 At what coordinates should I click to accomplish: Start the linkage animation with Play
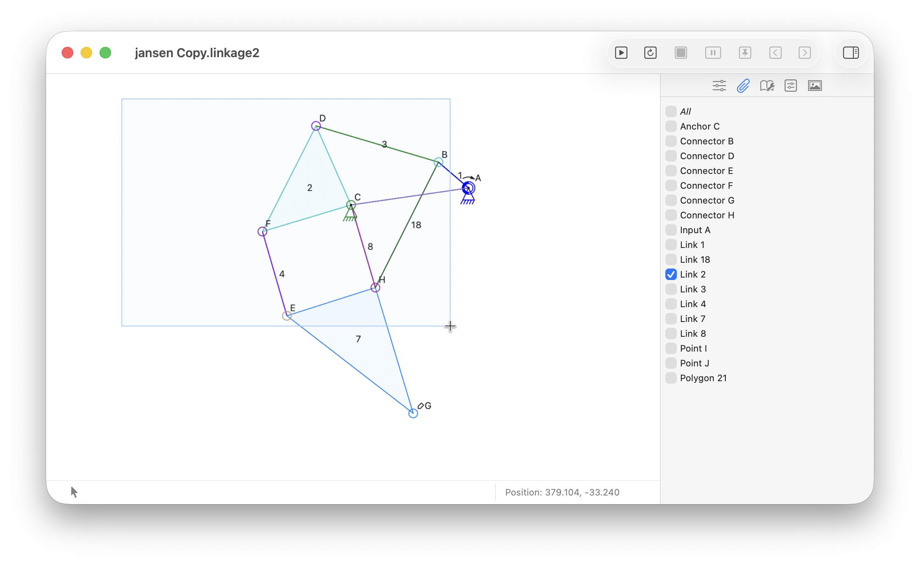pos(621,53)
